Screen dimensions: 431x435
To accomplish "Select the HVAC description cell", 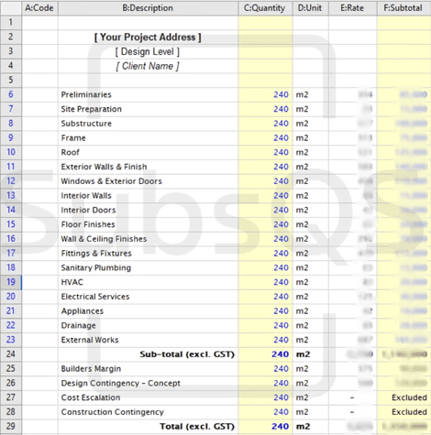I will coord(148,282).
